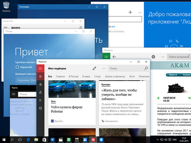Switch to the Фото tab

click(x=132, y=76)
